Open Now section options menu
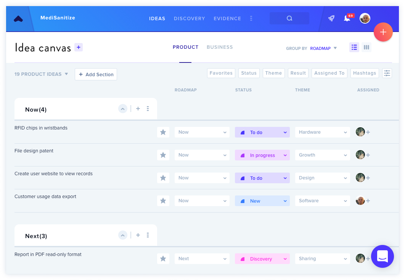Viewport: 405px width, 280px height. click(x=148, y=109)
